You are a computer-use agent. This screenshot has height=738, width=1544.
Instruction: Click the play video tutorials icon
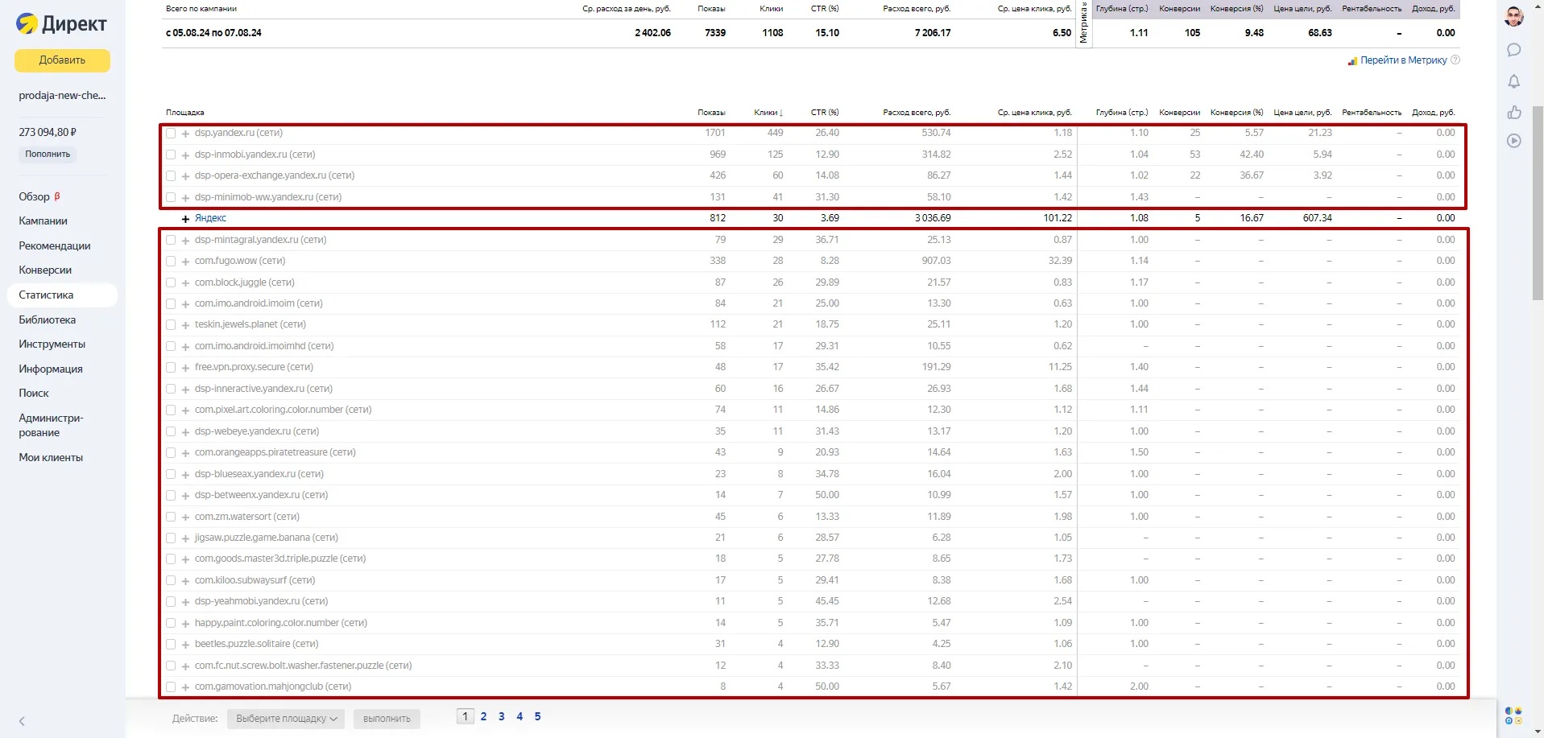point(1513,141)
